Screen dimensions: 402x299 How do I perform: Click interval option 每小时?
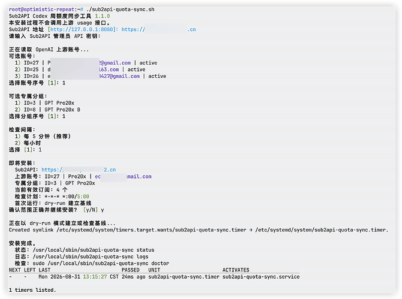(28, 143)
